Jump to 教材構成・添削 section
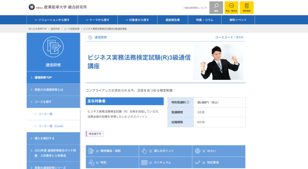The width and height of the screenshot is (308, 169). pos(112,151)
